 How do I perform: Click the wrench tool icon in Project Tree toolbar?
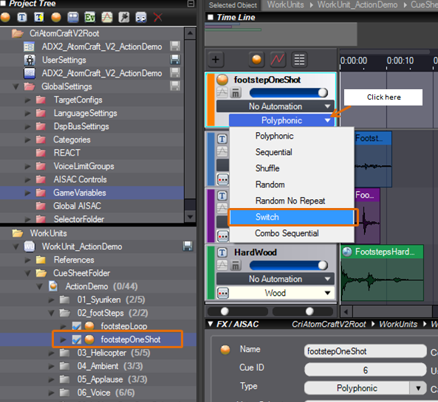[124, 17]
